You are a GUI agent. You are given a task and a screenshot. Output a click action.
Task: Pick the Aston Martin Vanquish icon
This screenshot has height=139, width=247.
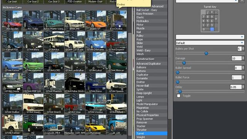[54, 20]
